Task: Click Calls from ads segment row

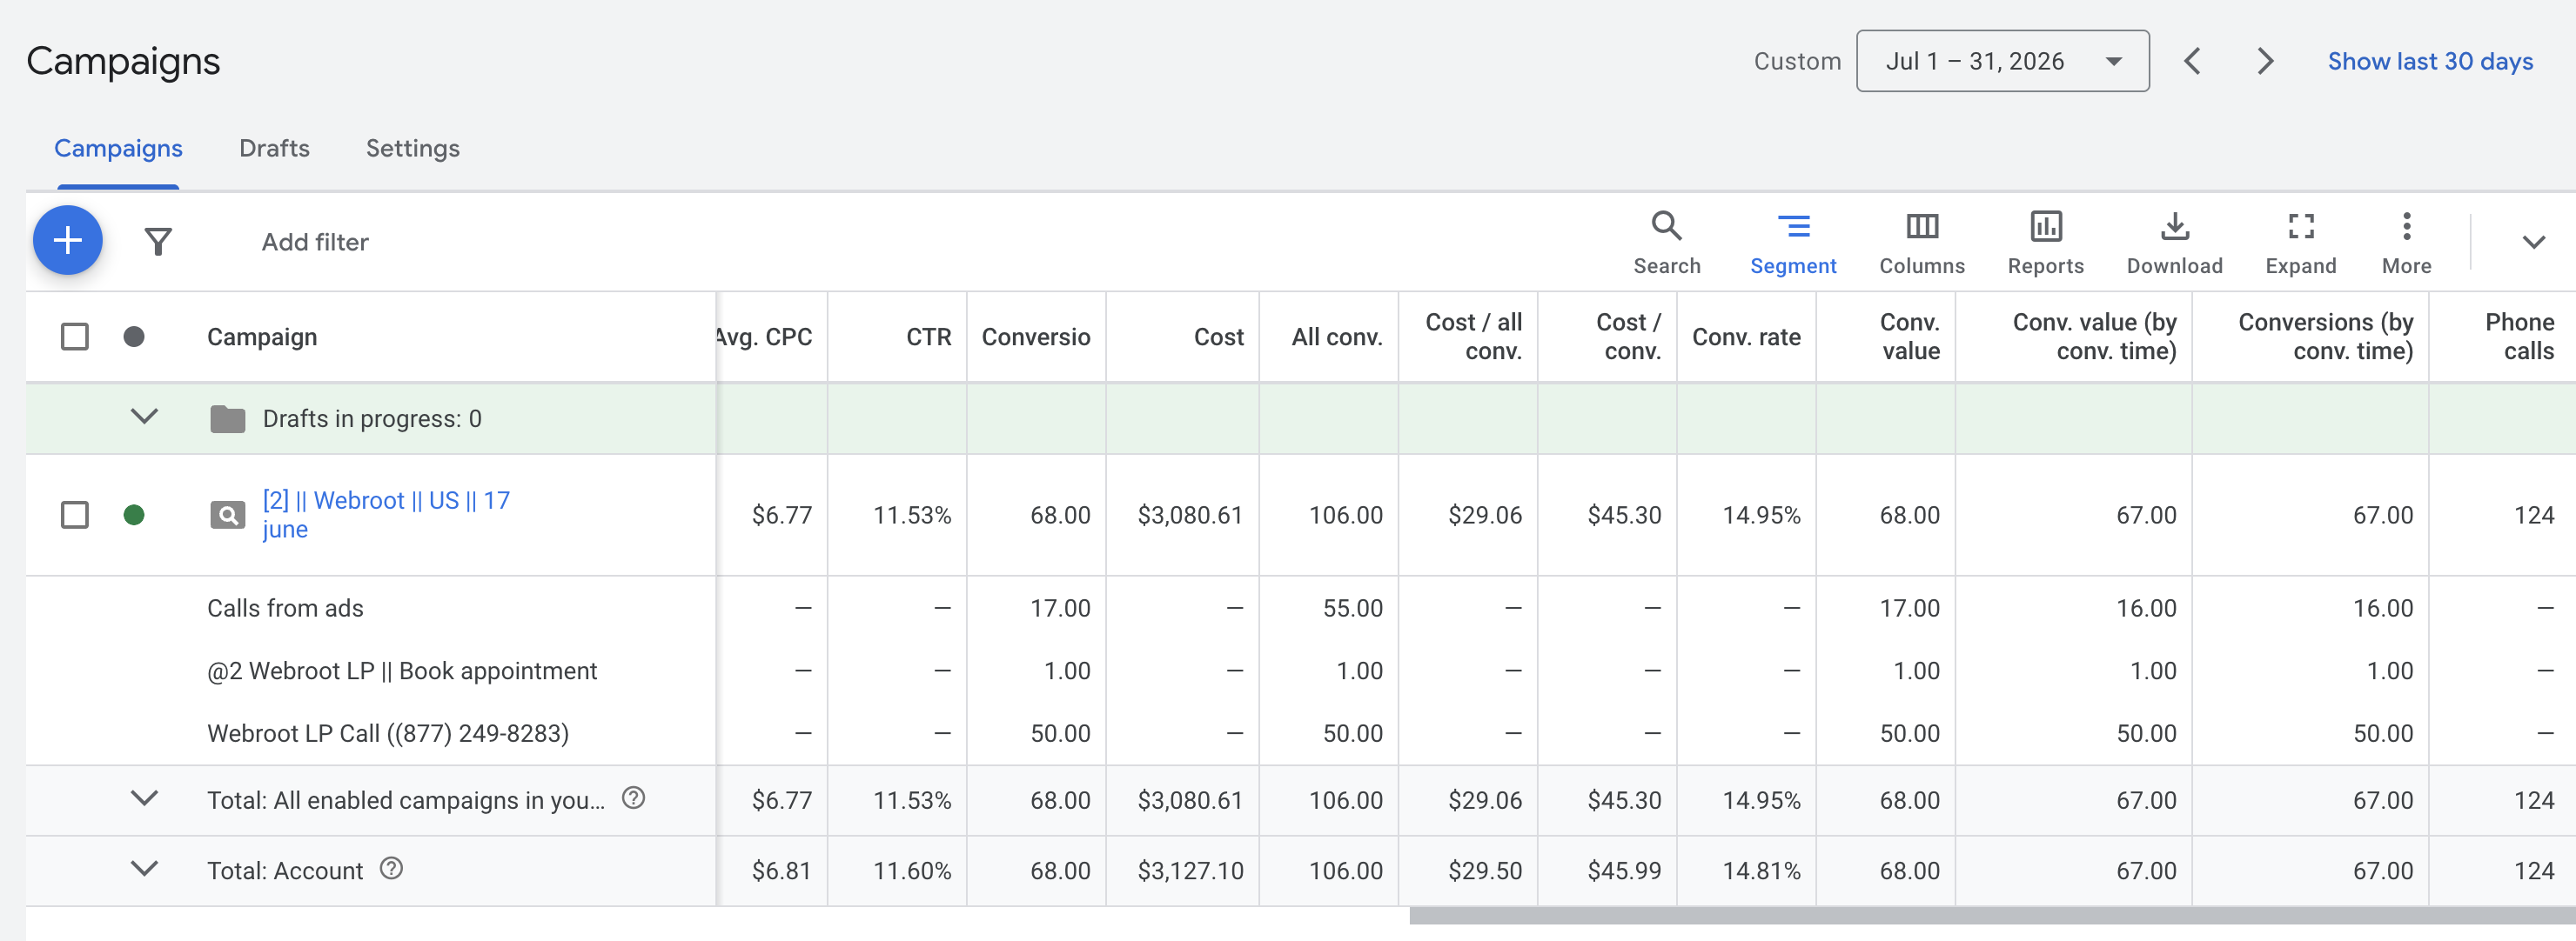Action: coord(285,609)
